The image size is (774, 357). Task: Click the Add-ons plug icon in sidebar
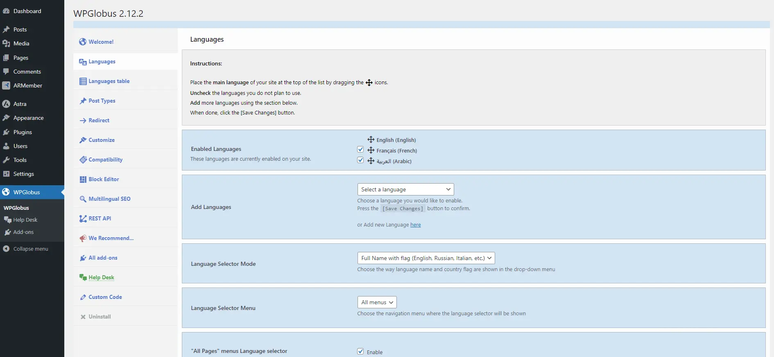[x=7, y=232]
